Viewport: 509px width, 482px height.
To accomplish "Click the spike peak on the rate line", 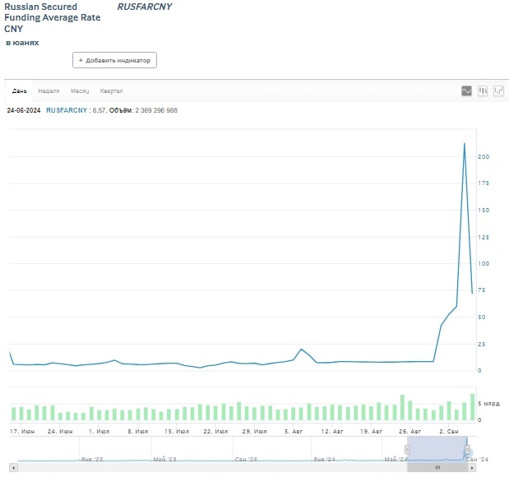I will coord(465,144).
